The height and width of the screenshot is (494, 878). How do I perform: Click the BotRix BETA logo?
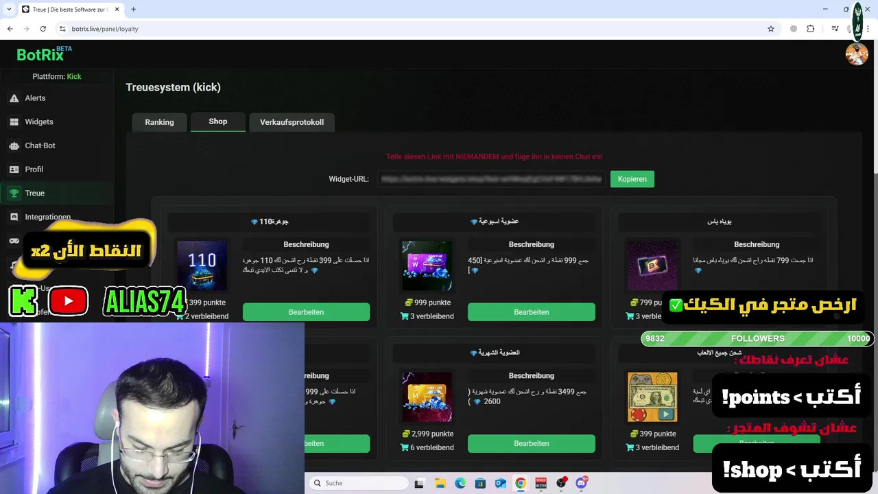[44, 54]
